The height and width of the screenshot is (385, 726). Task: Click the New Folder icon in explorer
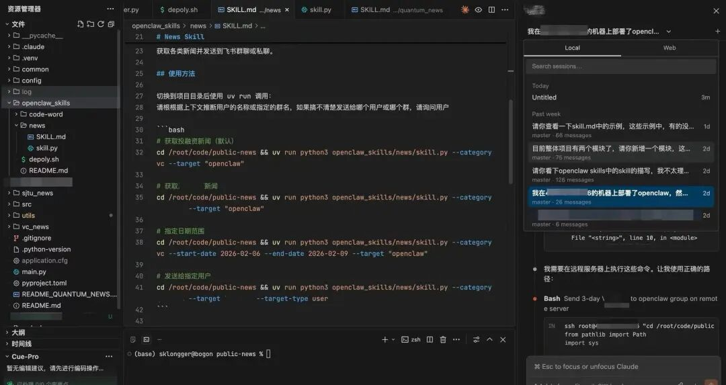91,24
